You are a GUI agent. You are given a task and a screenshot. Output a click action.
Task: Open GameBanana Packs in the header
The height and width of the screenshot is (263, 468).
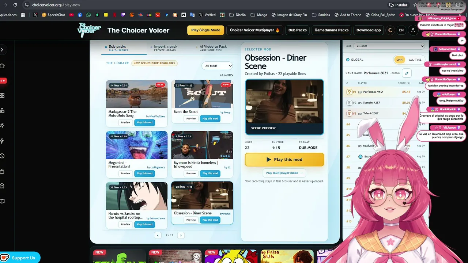tap(331, 30)
